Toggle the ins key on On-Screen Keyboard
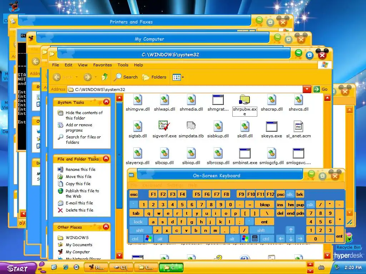The image size is (366, 274). pyautogui.click(x=280, y=204)
